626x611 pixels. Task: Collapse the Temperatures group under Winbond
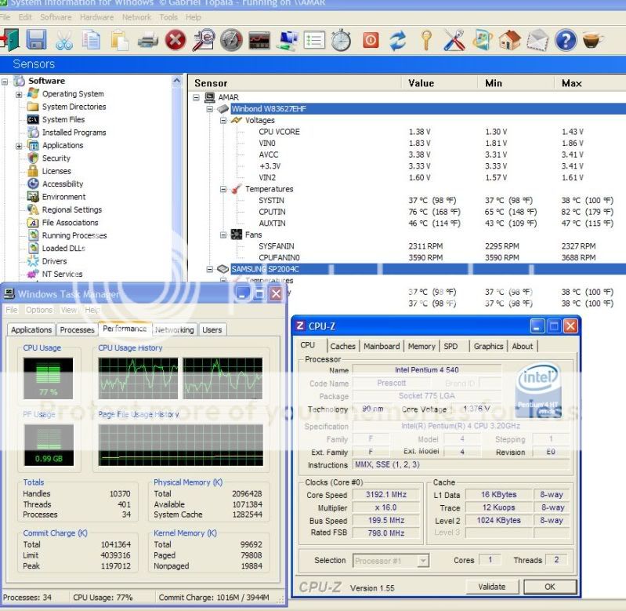[x=223, y=189]
